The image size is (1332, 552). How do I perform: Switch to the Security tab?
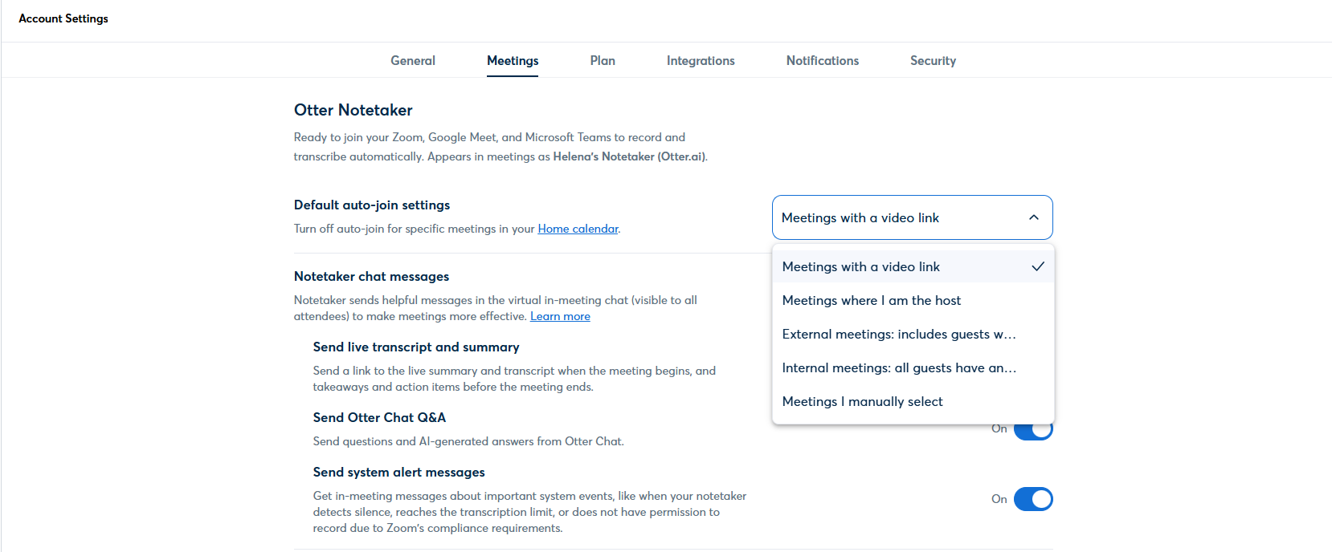pos(932,61)
